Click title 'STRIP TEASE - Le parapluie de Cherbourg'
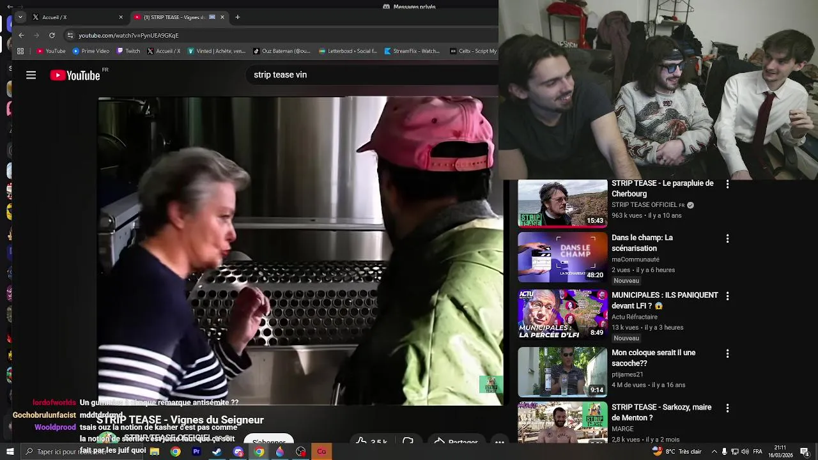Image resolution: width=818 pixels, height=460 pixels. click(x=663, y=188)
